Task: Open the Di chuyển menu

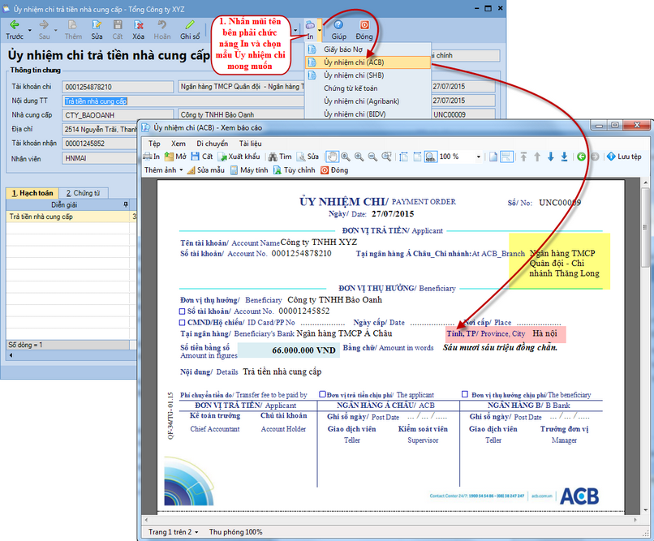Action: click(213, 144)
